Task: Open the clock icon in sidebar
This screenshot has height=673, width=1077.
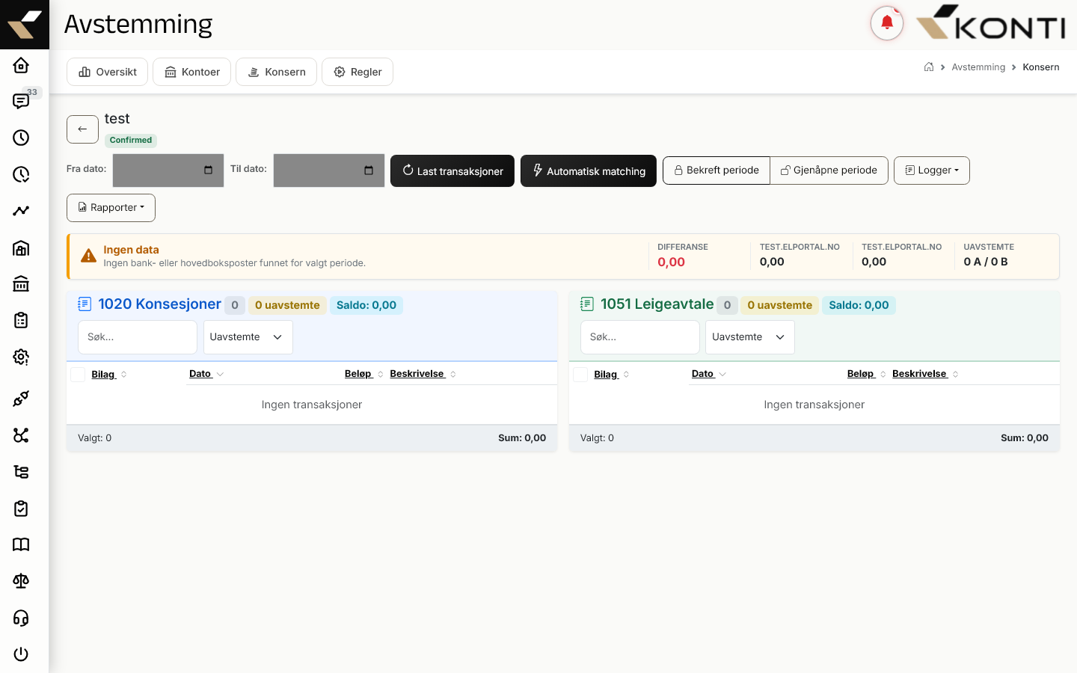Action: [x=21, y=138]
